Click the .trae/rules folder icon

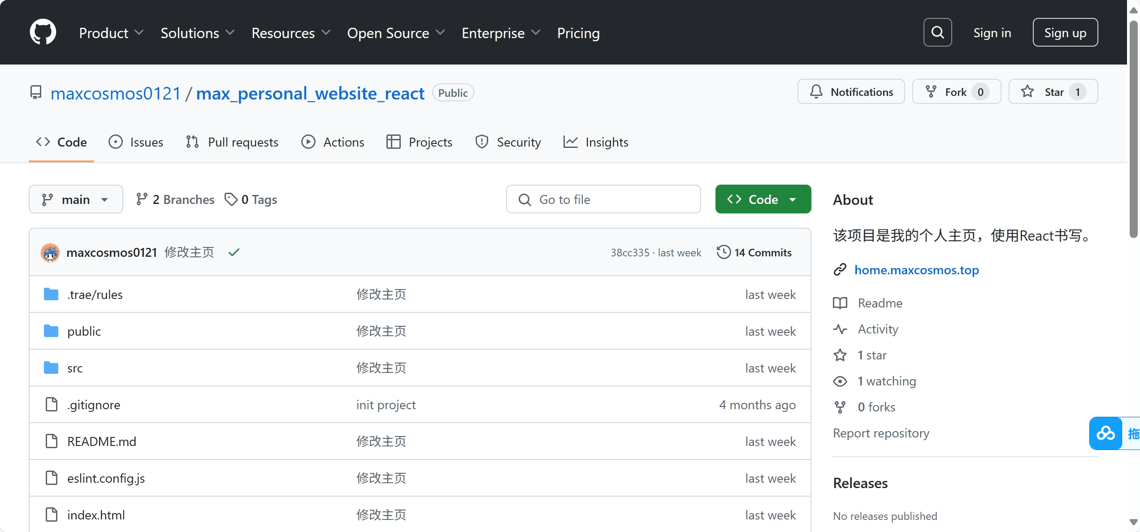click(51, 294)
